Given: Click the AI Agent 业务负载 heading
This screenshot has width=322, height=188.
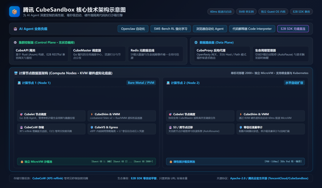Looking at the screenshot, I should coord(33,29).
